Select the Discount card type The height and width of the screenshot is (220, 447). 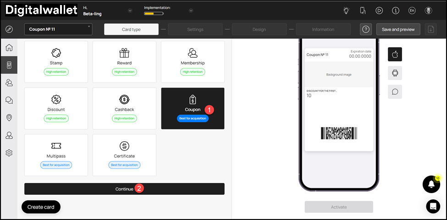pyautogui.click(x=56, y=108)
